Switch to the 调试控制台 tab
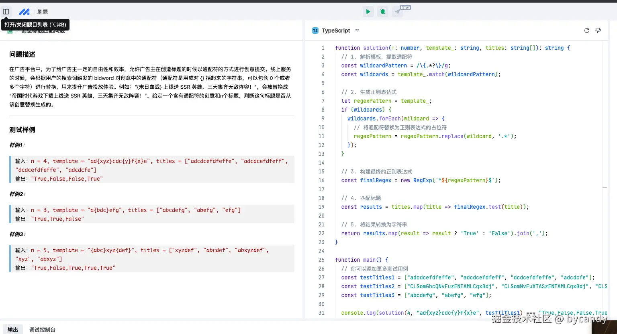This screenshot has width=617, height=334. [x=42, y=330]
